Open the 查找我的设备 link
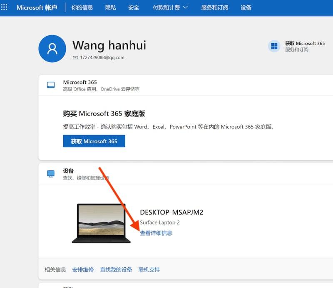Viewport: 333px width, 288px height. 116,270
